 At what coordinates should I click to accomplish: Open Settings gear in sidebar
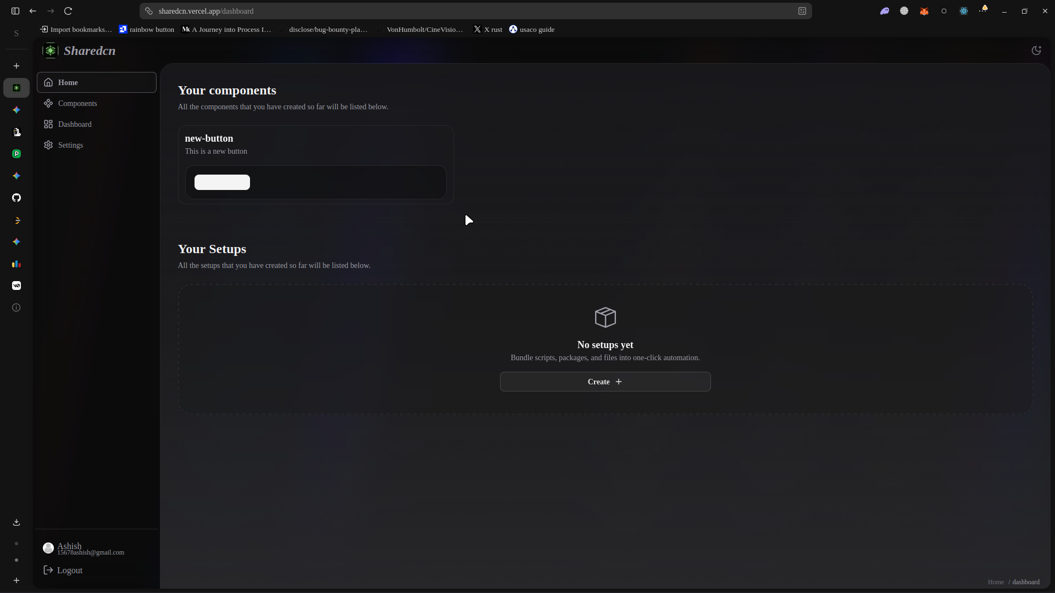tap(70, 145)
